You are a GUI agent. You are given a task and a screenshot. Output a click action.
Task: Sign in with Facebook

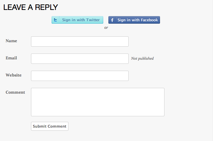(x=134, y=20)
